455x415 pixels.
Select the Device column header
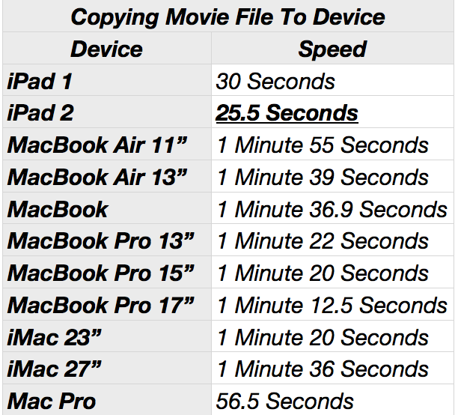click(106, 49)
